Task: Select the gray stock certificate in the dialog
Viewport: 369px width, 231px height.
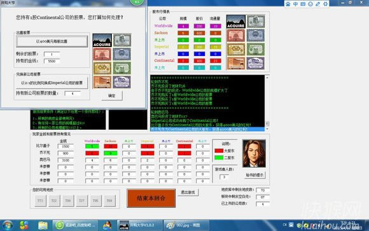Action: coord(122,40)
